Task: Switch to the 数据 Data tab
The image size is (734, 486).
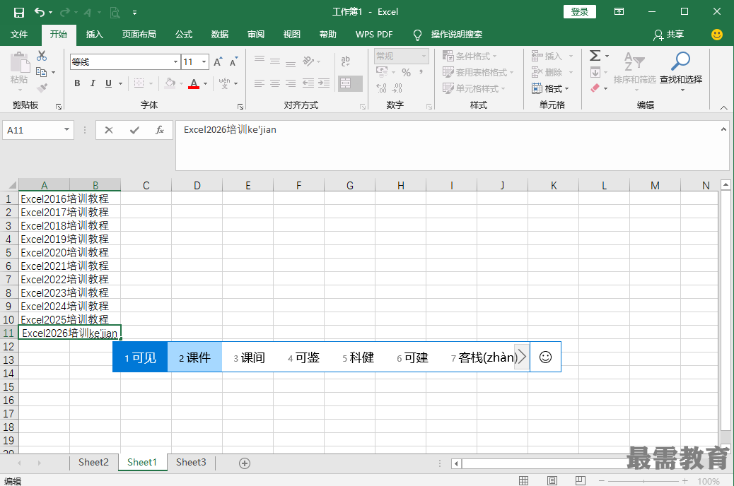Action: [x=219, y=34]
